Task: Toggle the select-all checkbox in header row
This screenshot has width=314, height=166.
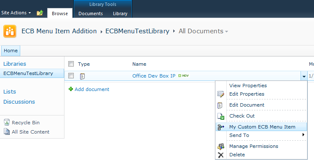Action: tap(71, 64)
